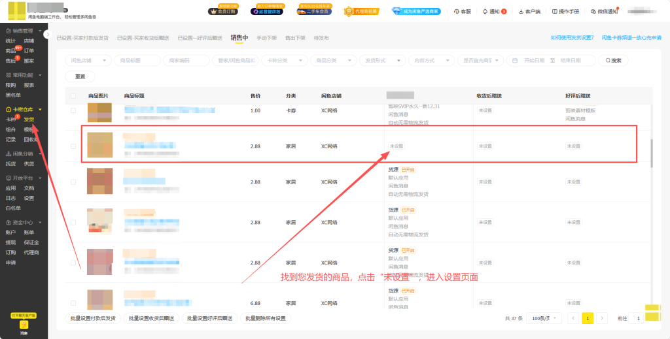Check the third 2.88 product row
This screenshot has height=339, width=670.
pos(73,223)
